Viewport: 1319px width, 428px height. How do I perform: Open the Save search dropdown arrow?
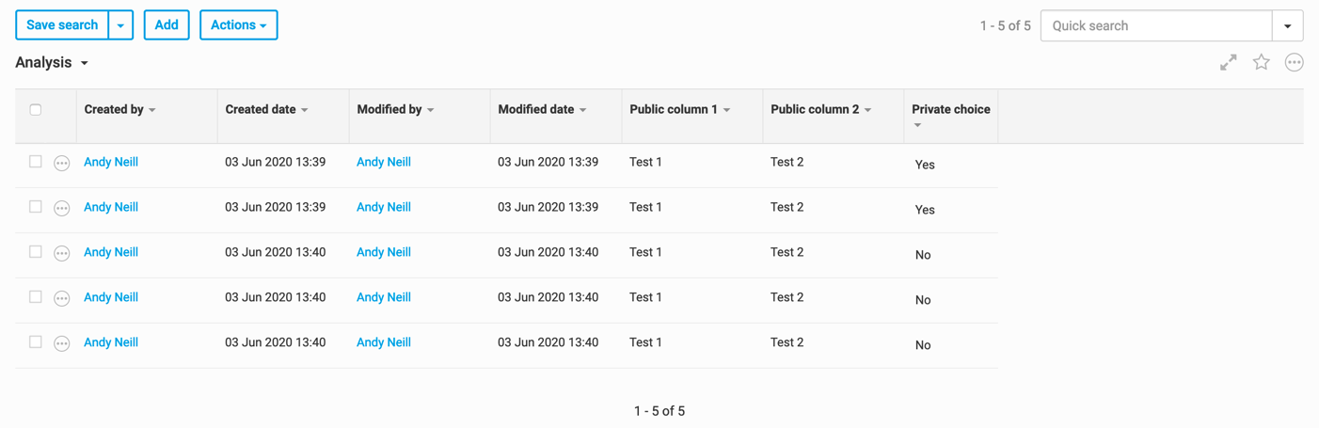[x=120, y=25]
